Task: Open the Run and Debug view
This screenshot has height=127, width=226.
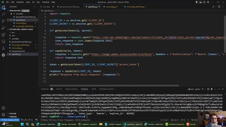Action: click(3, 28)
